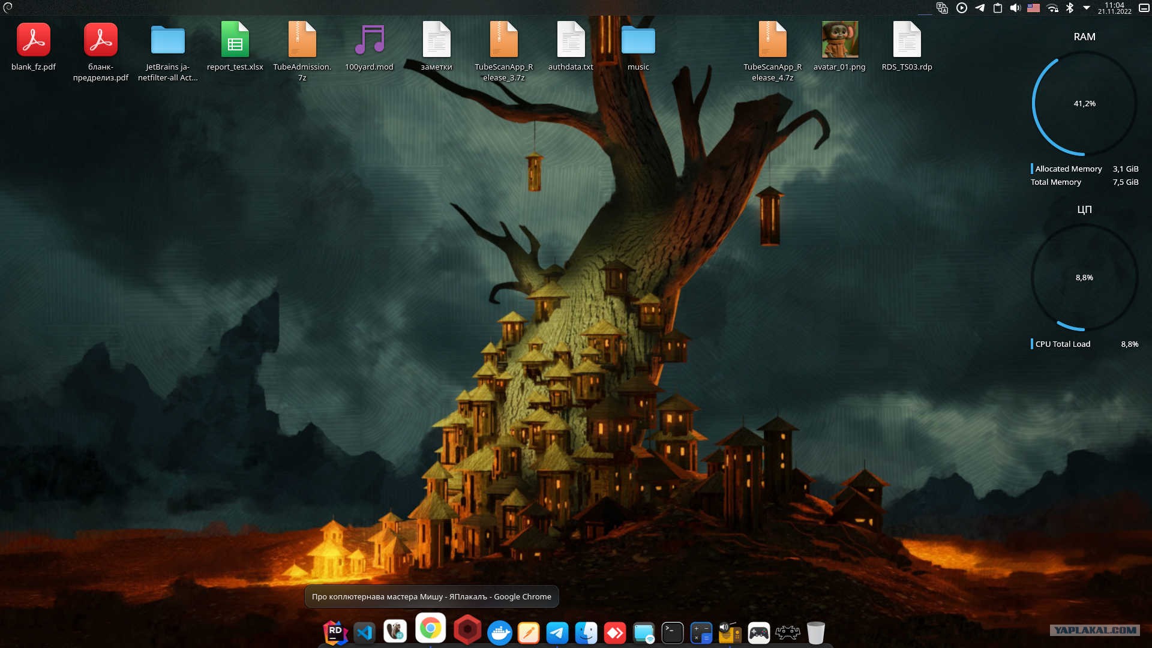Select the avatar_01.png image thumbnail

(x=840, y=47)
